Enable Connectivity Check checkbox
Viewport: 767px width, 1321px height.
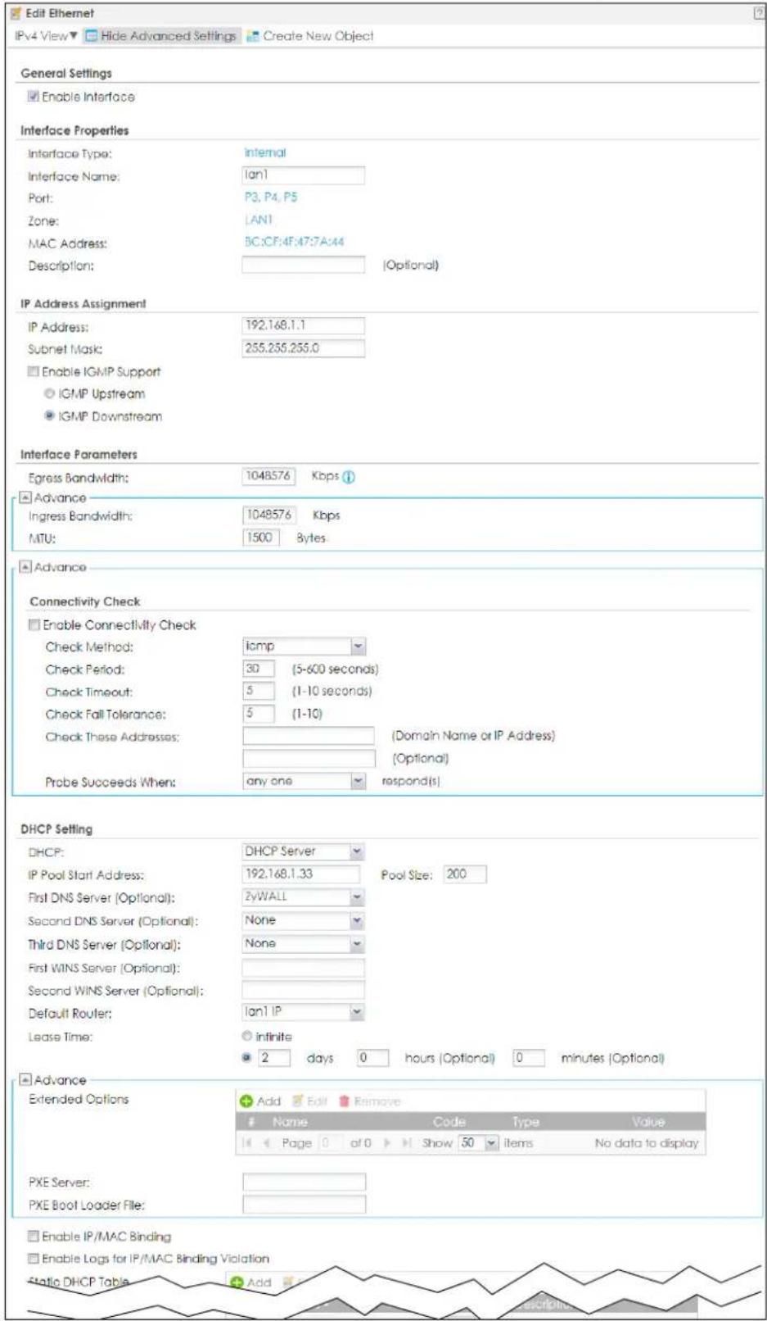34,624
